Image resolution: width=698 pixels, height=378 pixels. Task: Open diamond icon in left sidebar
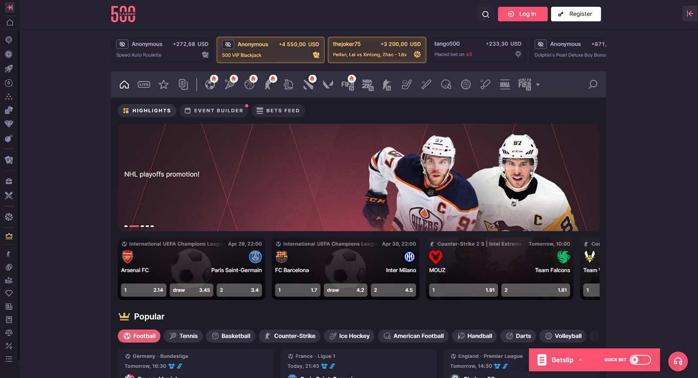pyautogui.click(x=9, y=124)
